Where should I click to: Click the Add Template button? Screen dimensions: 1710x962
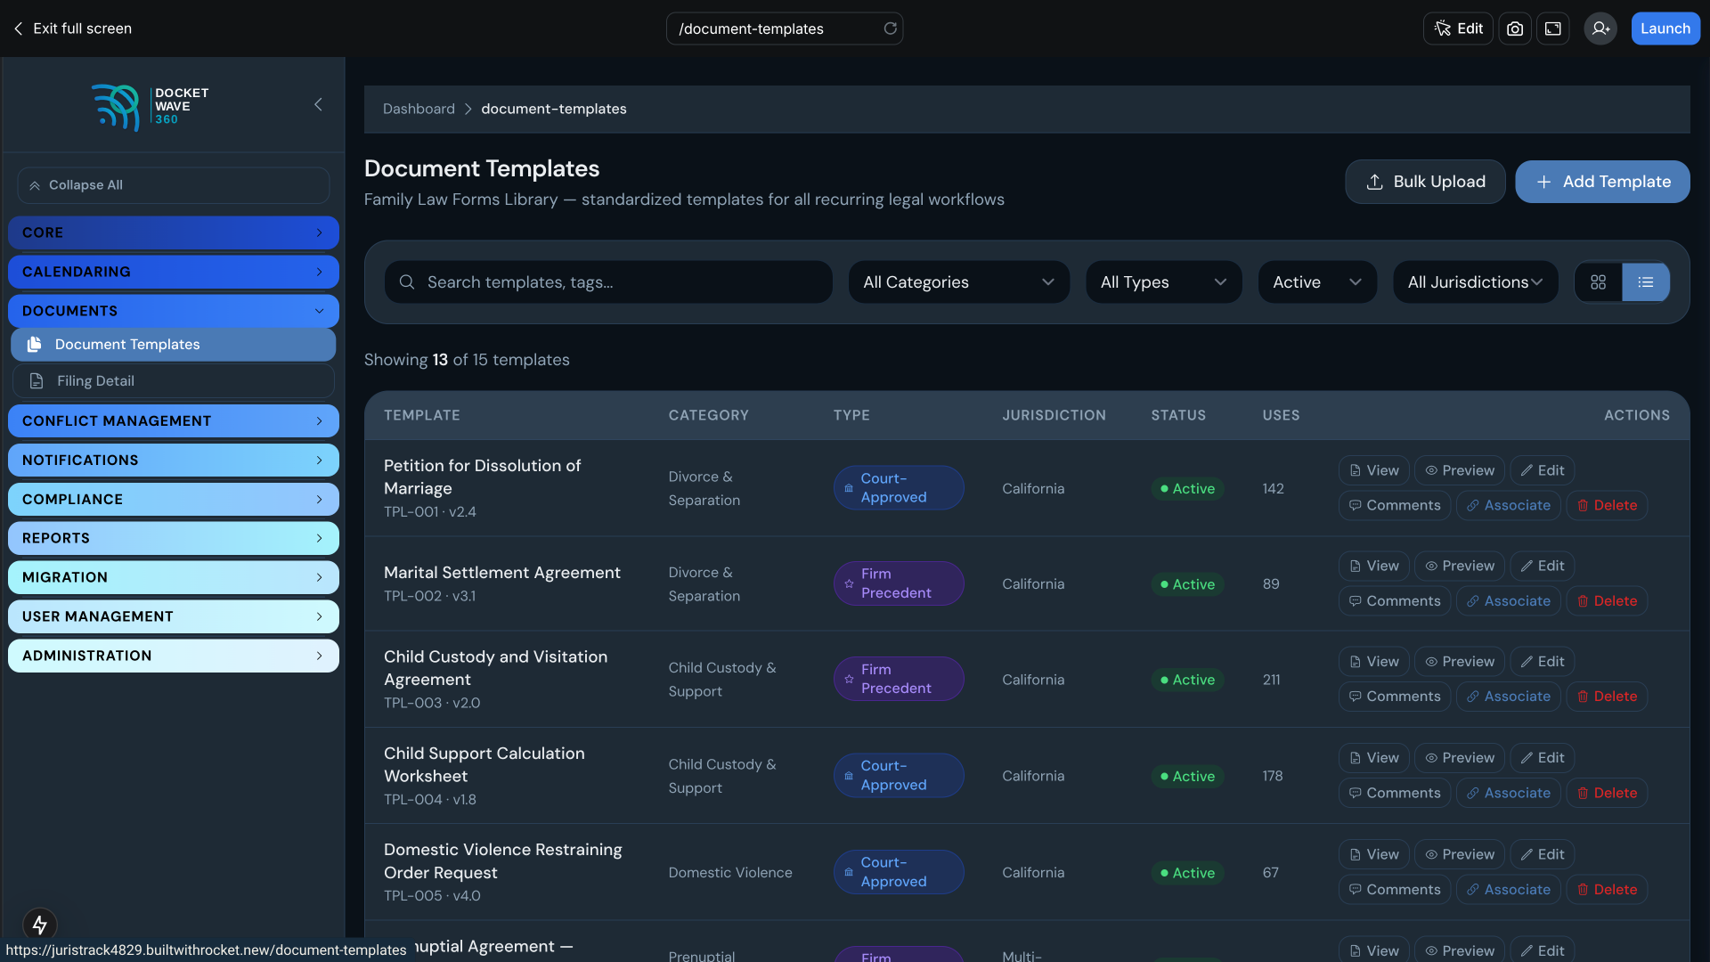pos(1602,182)
